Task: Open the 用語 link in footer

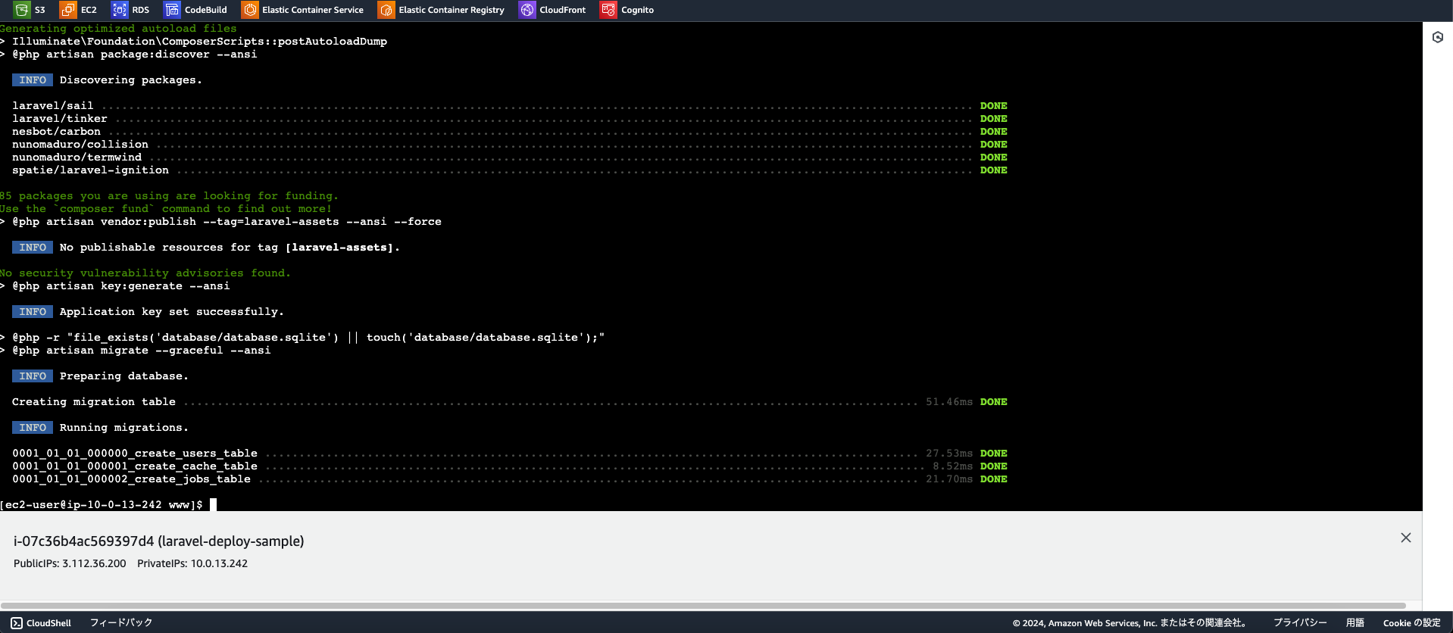Action: click(x=1355, y=622)
